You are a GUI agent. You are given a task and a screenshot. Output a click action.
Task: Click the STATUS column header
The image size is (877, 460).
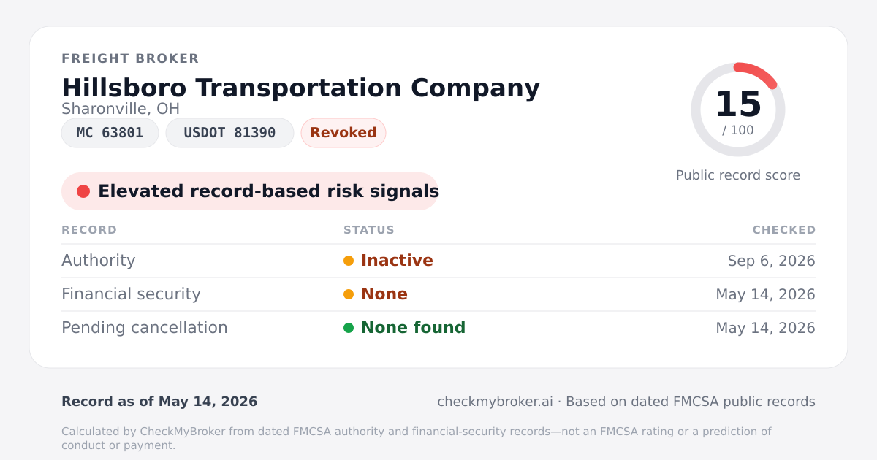point(369,230)
